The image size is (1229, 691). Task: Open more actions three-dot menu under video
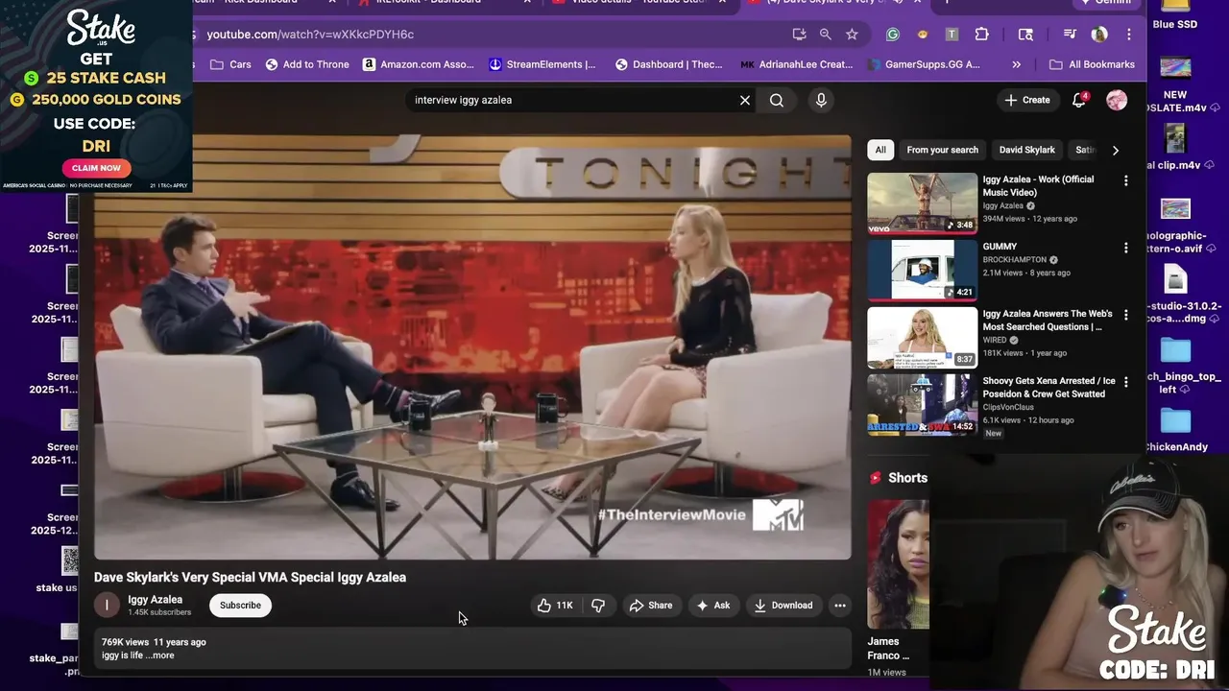click(840, 606)
